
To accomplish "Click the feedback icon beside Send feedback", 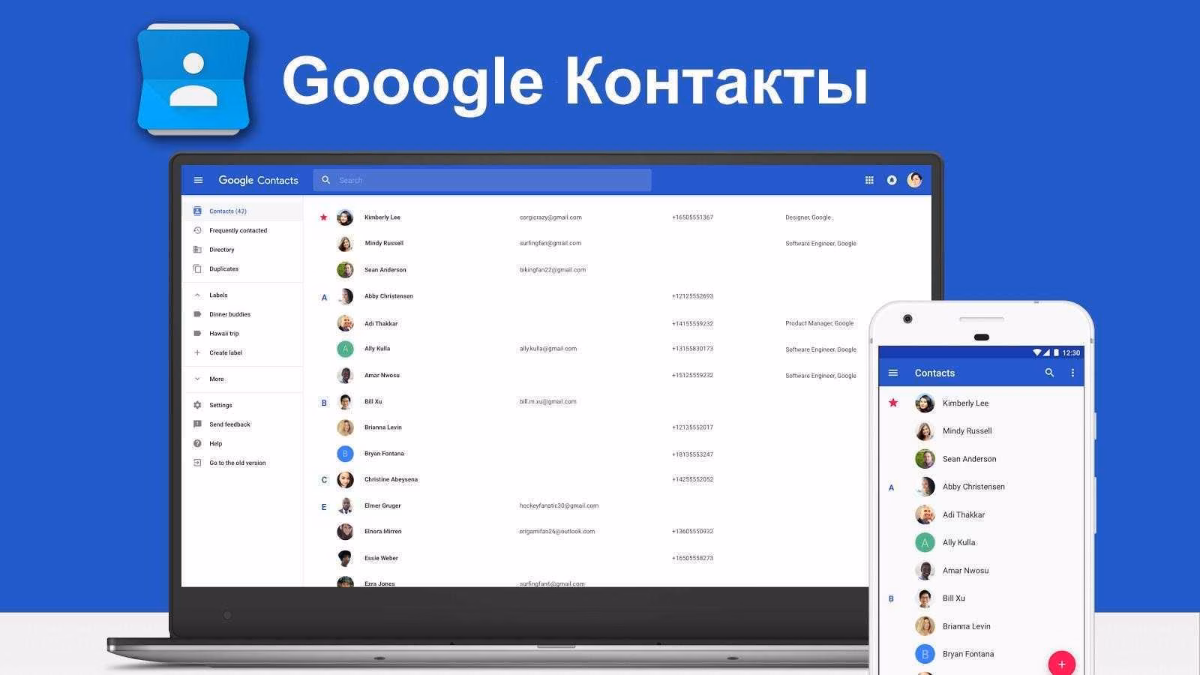I will pos(197,424).
